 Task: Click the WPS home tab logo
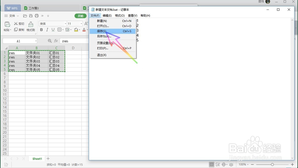coord(12,8)
